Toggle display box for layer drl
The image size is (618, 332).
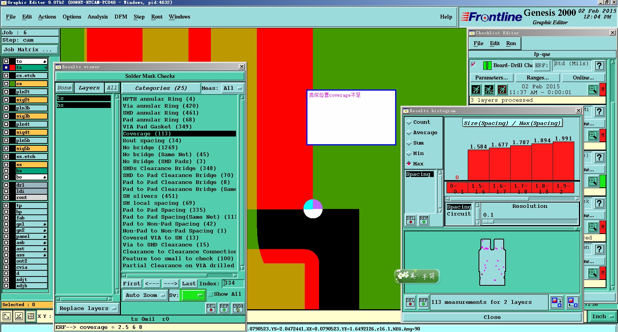click(6, 185)
